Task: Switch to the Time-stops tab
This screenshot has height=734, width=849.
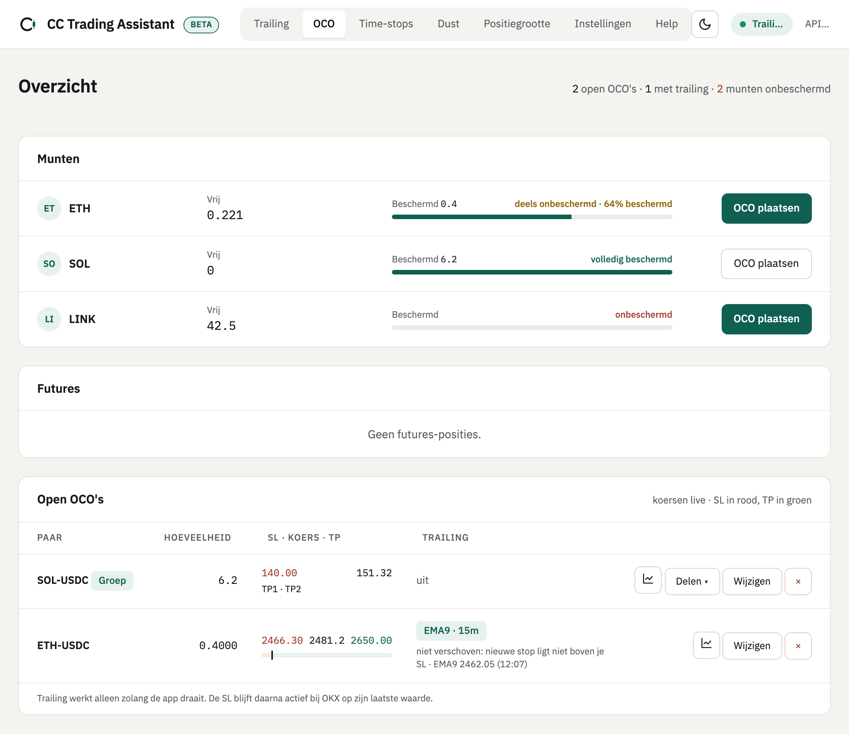Action: click(386, 24)
